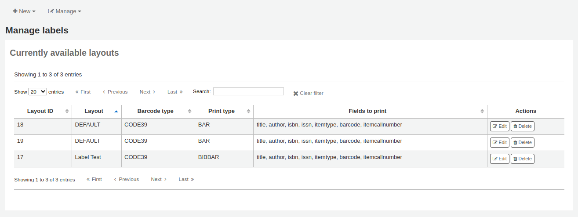578x217 pixels.
Task: Click inside the Search text field
Action: 248,91
